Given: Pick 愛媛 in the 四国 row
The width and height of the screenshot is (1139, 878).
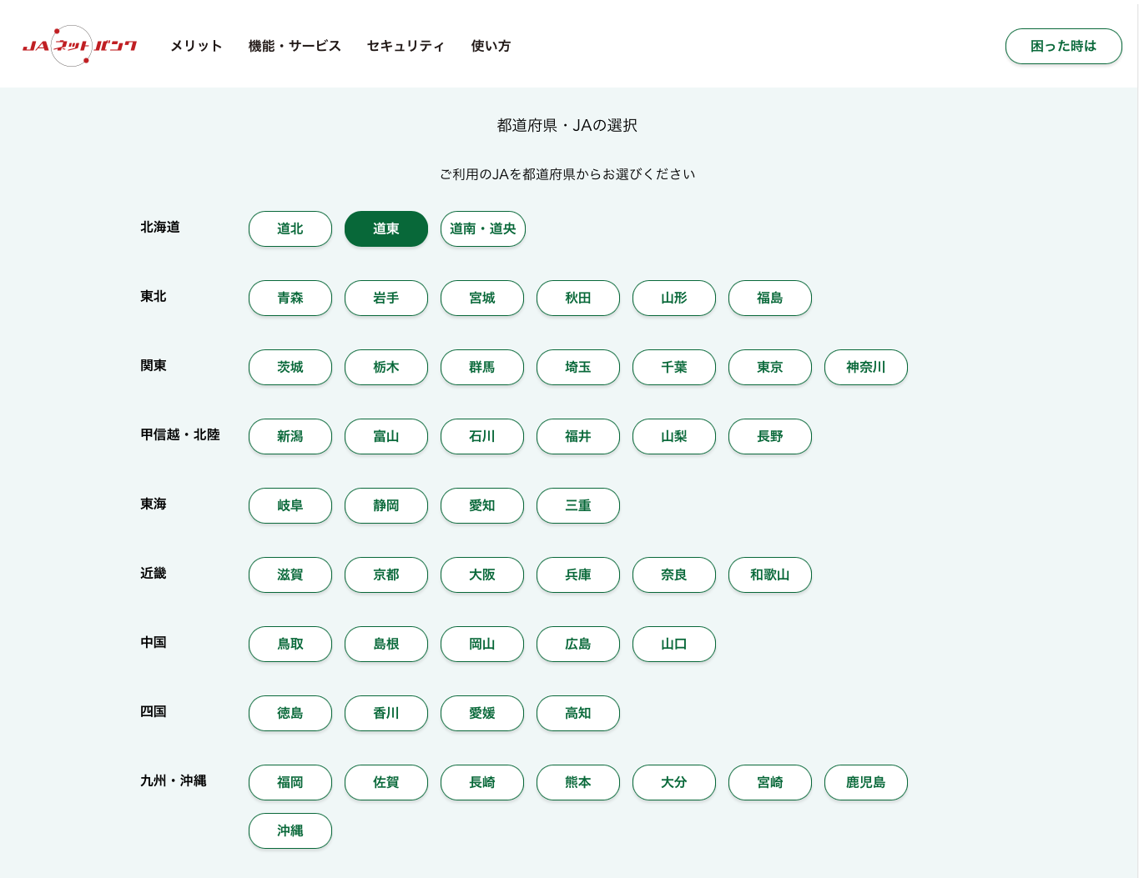Looking at the screenshot, I should [x=482, y=713].
